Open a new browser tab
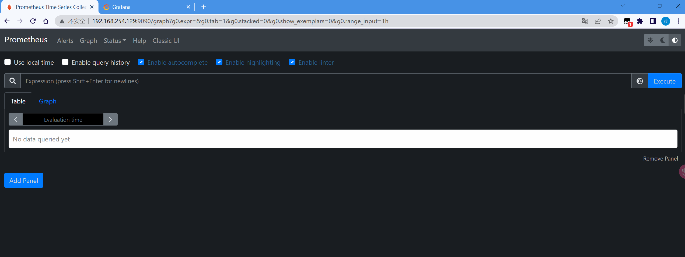Viewport: 685px width, 257px height. pos(204,7)
